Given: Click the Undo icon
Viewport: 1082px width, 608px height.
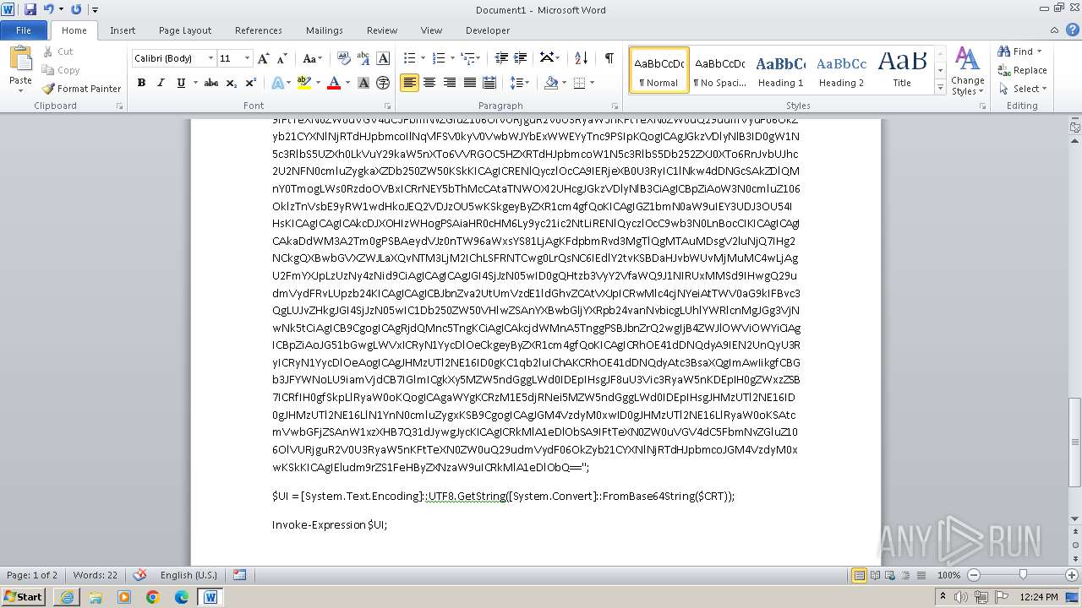Looking at the screenshot, I should point(48,9).
